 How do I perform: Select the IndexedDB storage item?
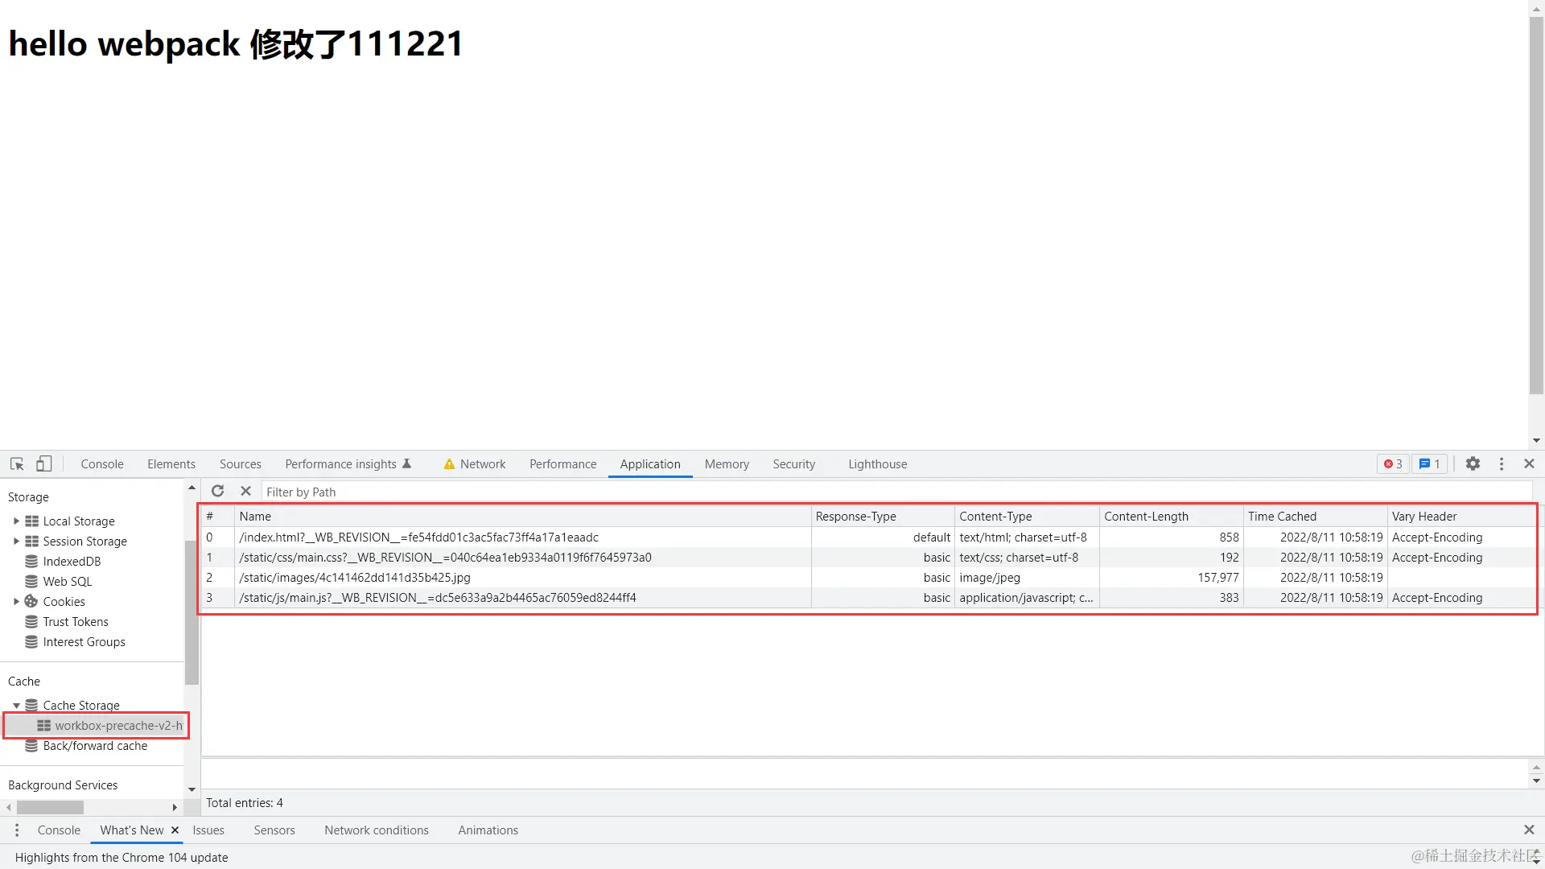[72, 562]
